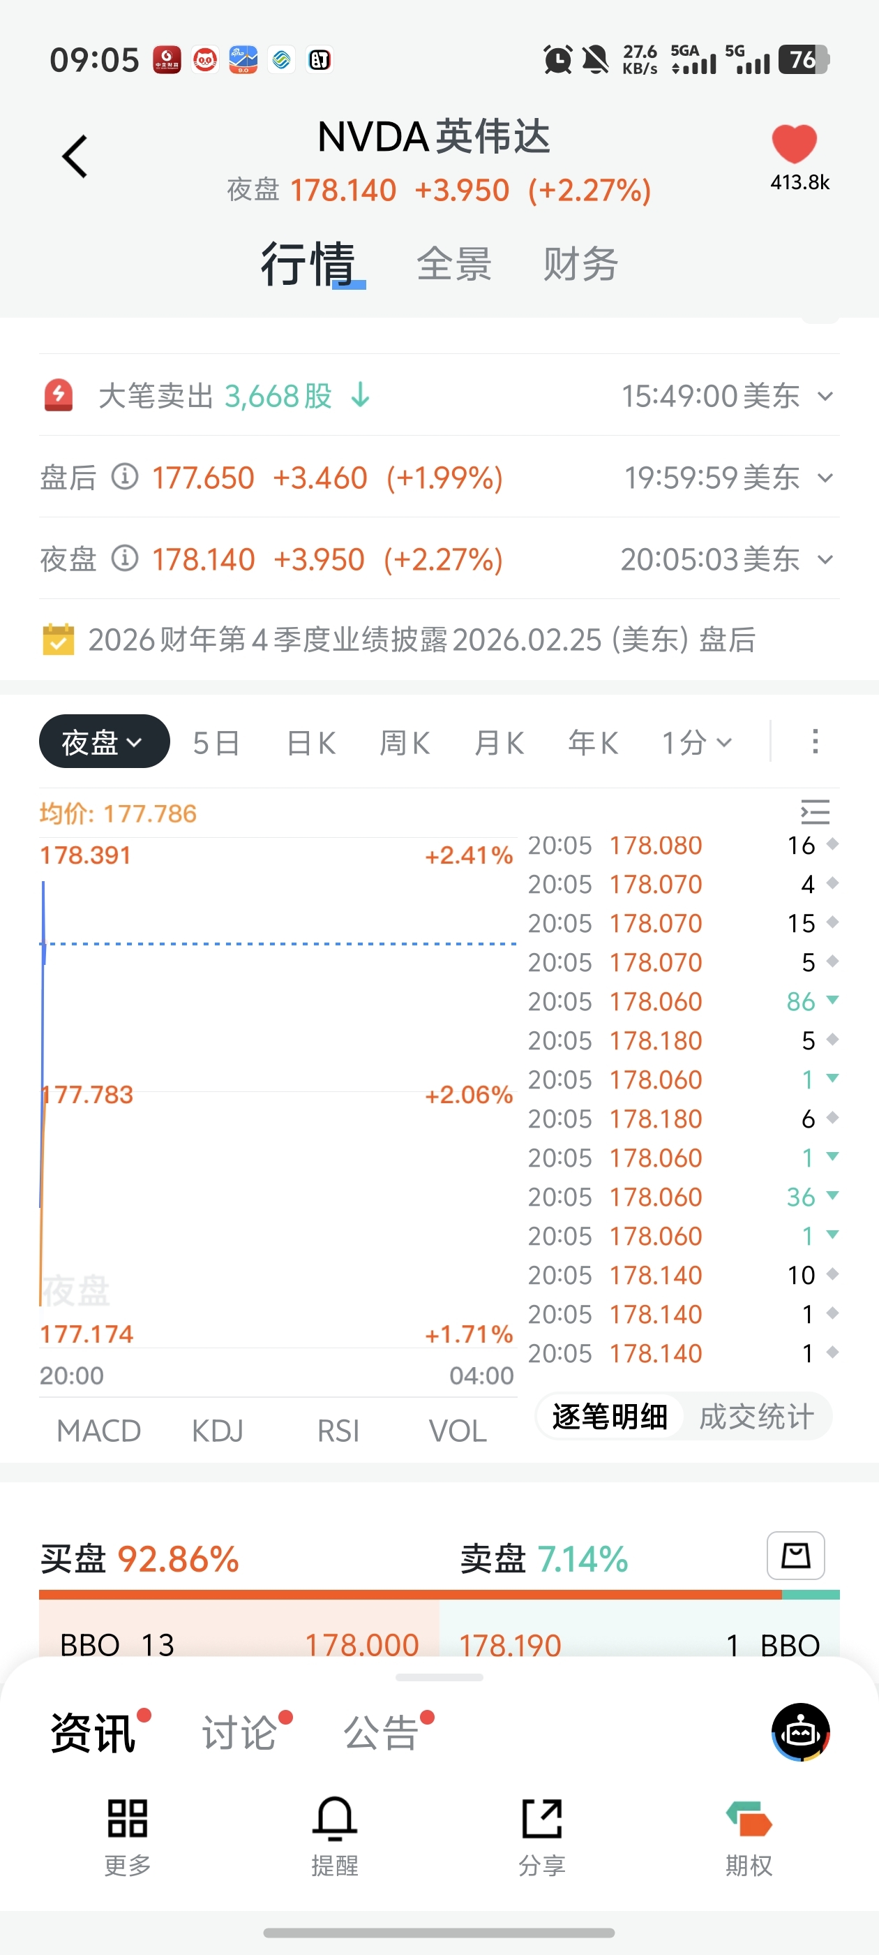Open the 1分 interval dropdown
Image resolution: width=879 pixels, height=1955 pixels.
point(696,742)
